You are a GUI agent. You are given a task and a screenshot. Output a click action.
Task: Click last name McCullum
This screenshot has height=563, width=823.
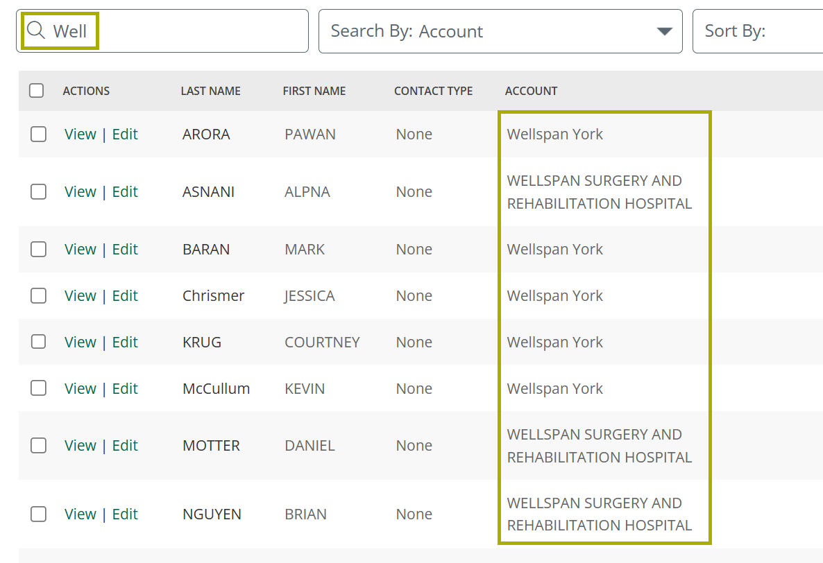tap(217, 388)
